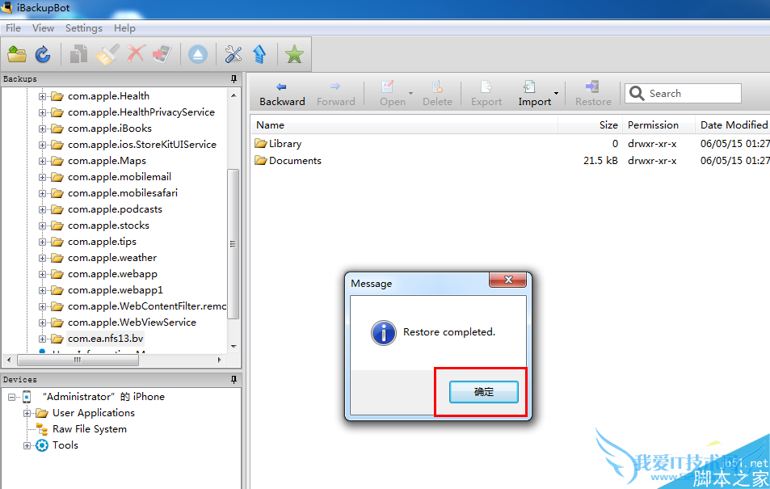
Task: Expand the com.apple.mobilesafari node
Action: (x=42, y=194)
